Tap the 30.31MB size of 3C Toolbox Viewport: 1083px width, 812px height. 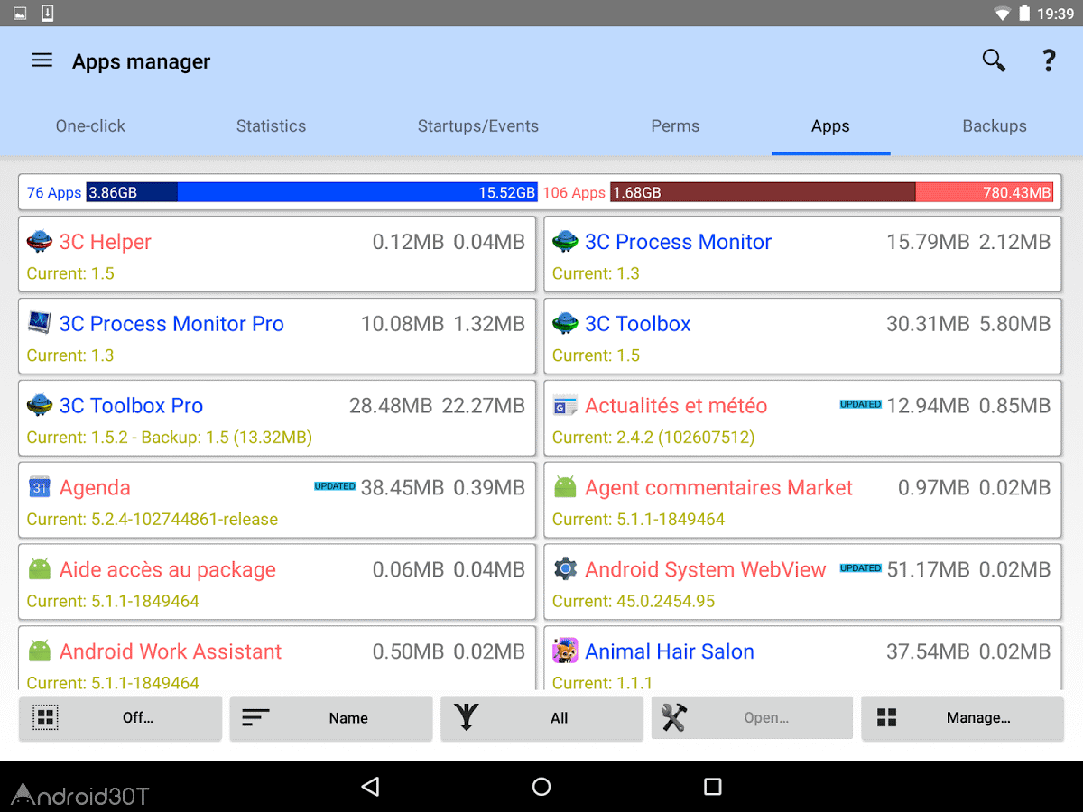pos(928,324)
